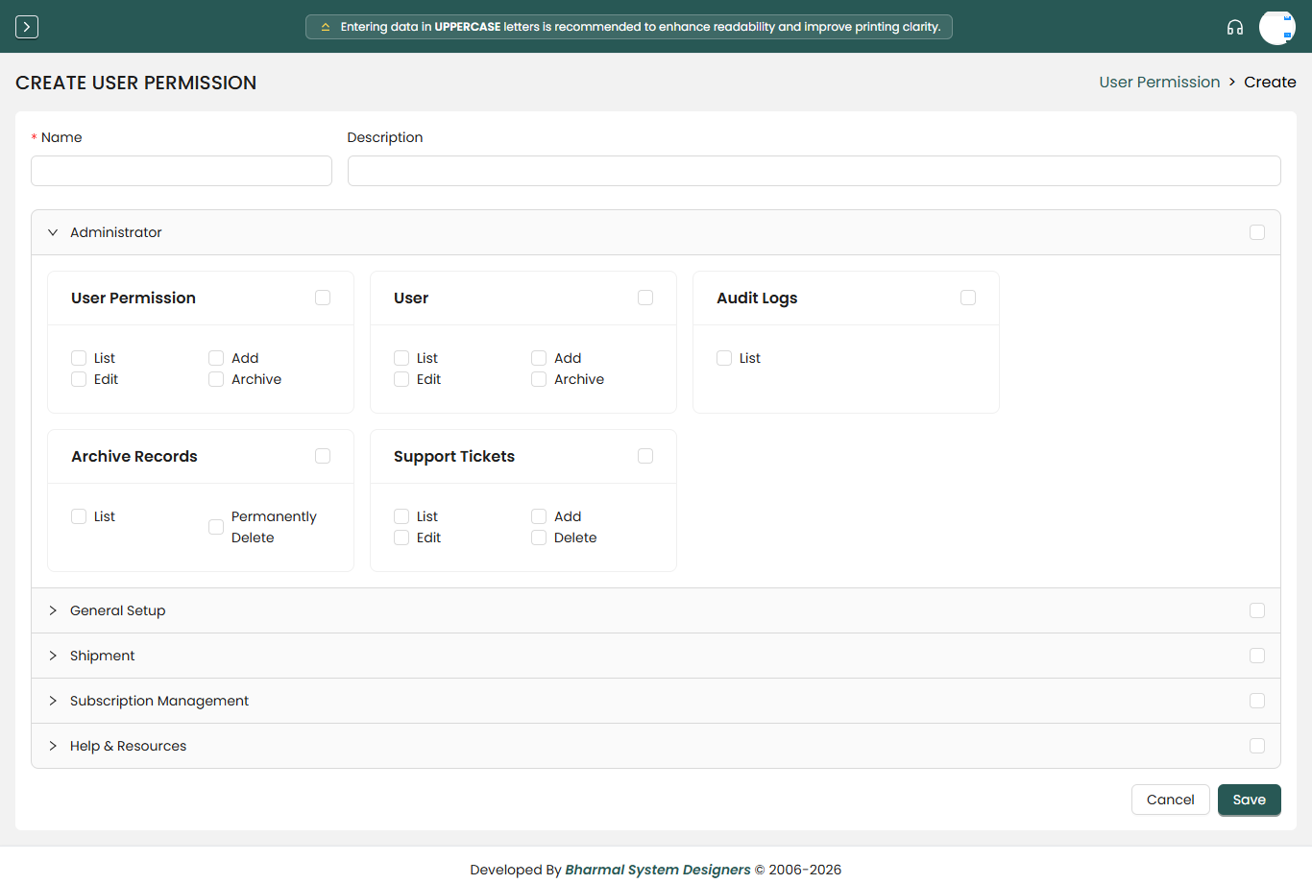Screen dimensions: 1312x884
Task: Toggle the Support Tickets card header checkbox
Action: (x=645, y=456)
